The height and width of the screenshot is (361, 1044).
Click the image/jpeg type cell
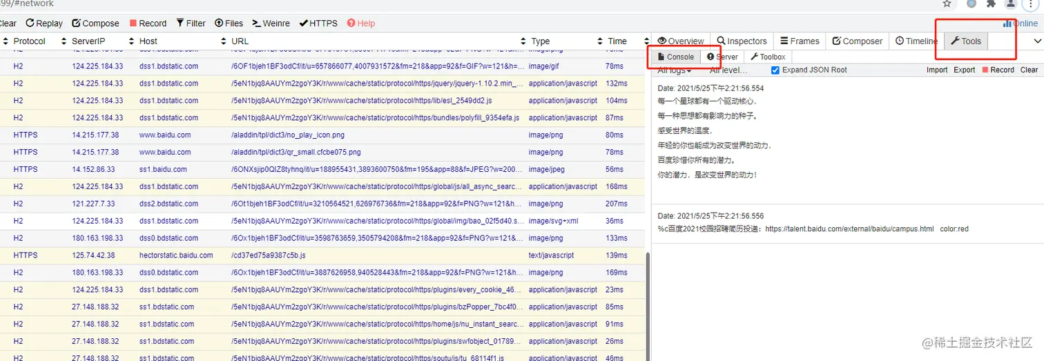[548, 169]
